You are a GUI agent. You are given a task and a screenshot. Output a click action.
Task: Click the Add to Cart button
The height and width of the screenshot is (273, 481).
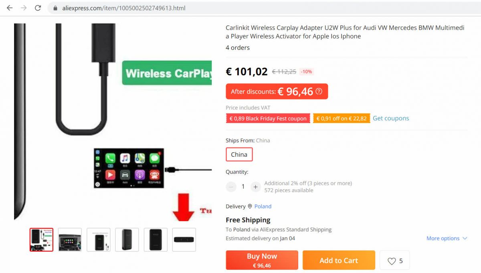click(339, 260)
